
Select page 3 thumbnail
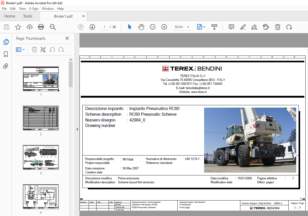point(41,157)
